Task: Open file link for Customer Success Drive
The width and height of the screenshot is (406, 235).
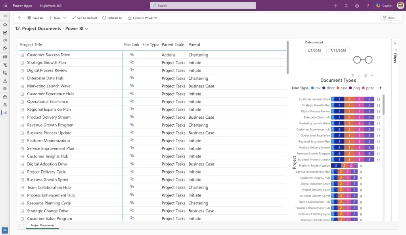Action: (x=132, y=54)
